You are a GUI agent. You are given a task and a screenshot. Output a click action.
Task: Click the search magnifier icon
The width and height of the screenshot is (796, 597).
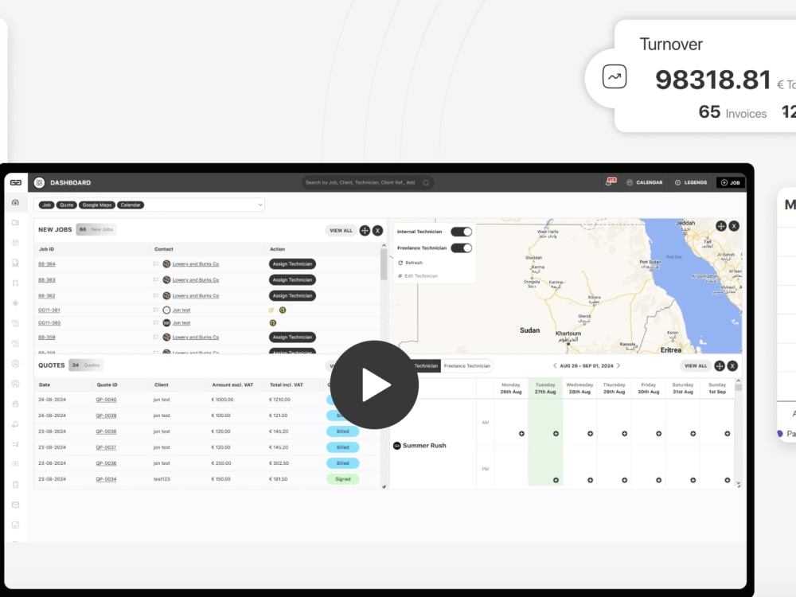coord(426,183)
